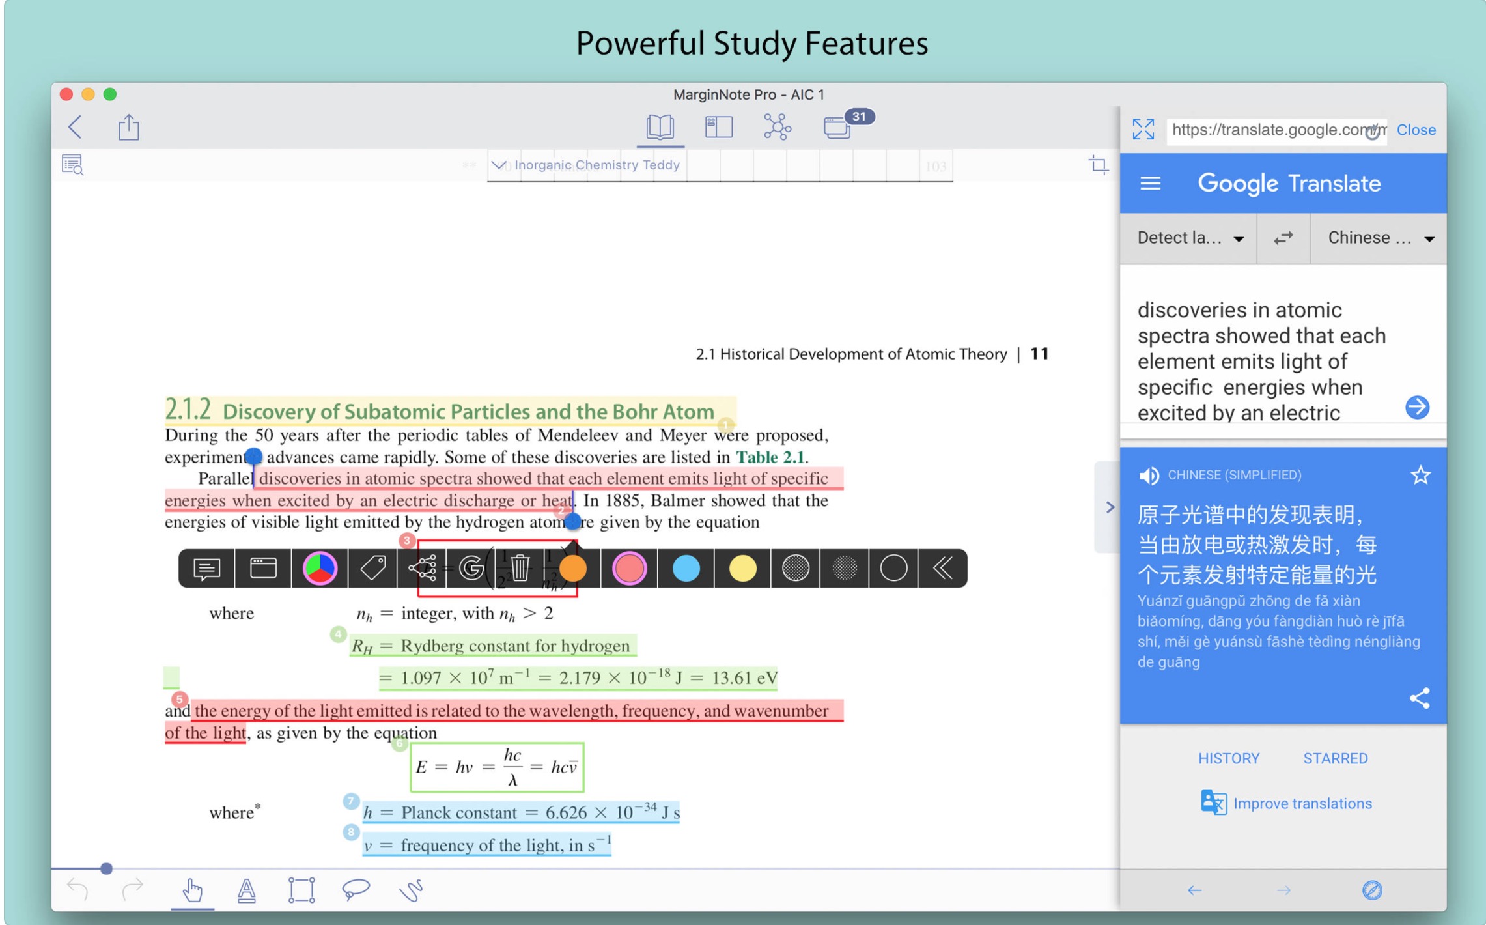
Task: Click the crop icon above the document
Action: pos(1098,165)
